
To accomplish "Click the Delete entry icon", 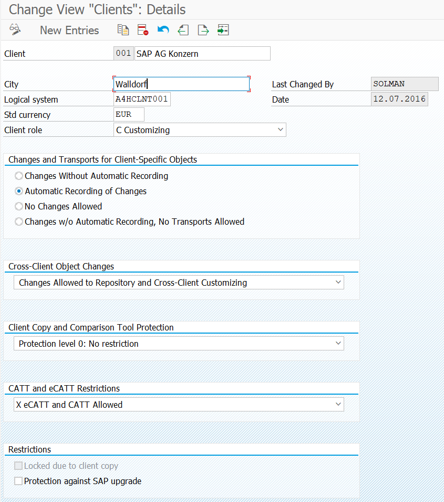I will pyautogui.click(x=143, y=30).
